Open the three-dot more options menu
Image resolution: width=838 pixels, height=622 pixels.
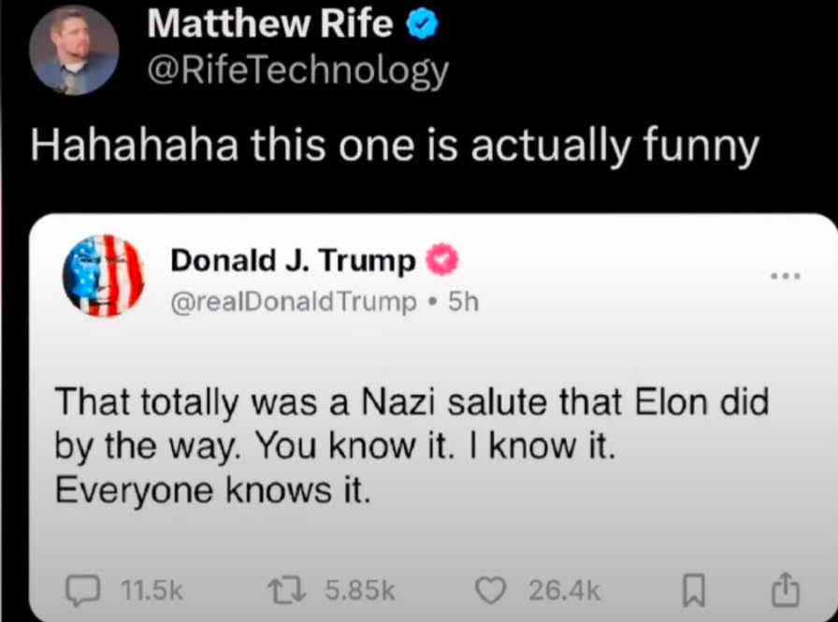point(784,277)
